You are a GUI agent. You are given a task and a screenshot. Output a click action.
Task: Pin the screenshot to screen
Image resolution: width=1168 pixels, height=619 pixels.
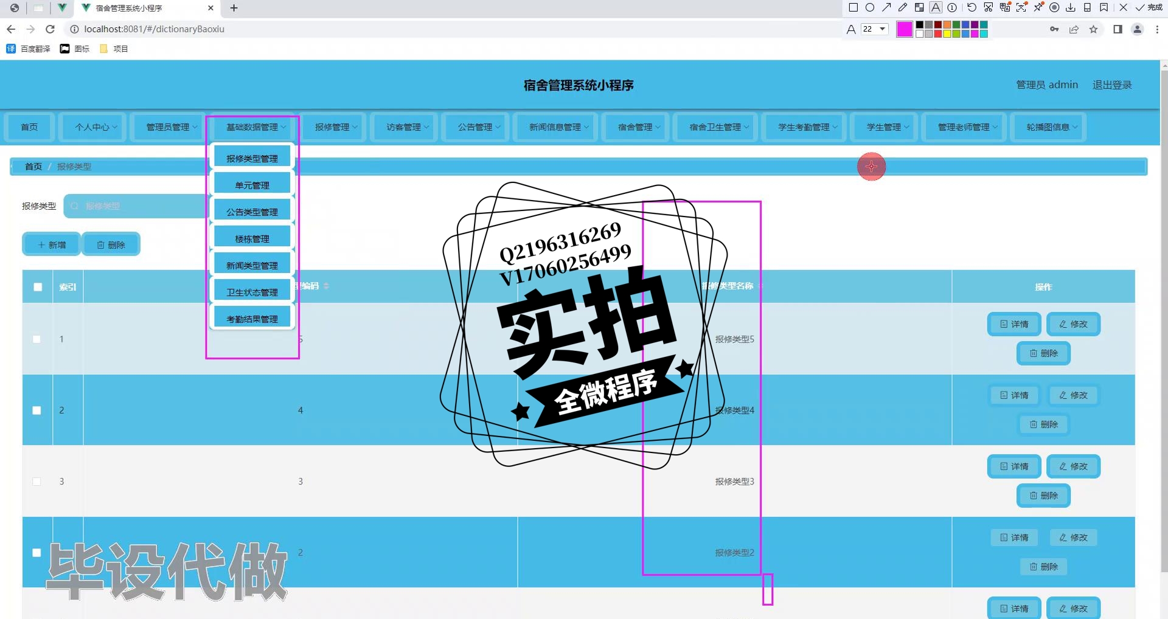1038,8
